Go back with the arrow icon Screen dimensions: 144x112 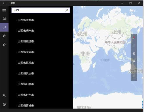(x=4, y=3)
